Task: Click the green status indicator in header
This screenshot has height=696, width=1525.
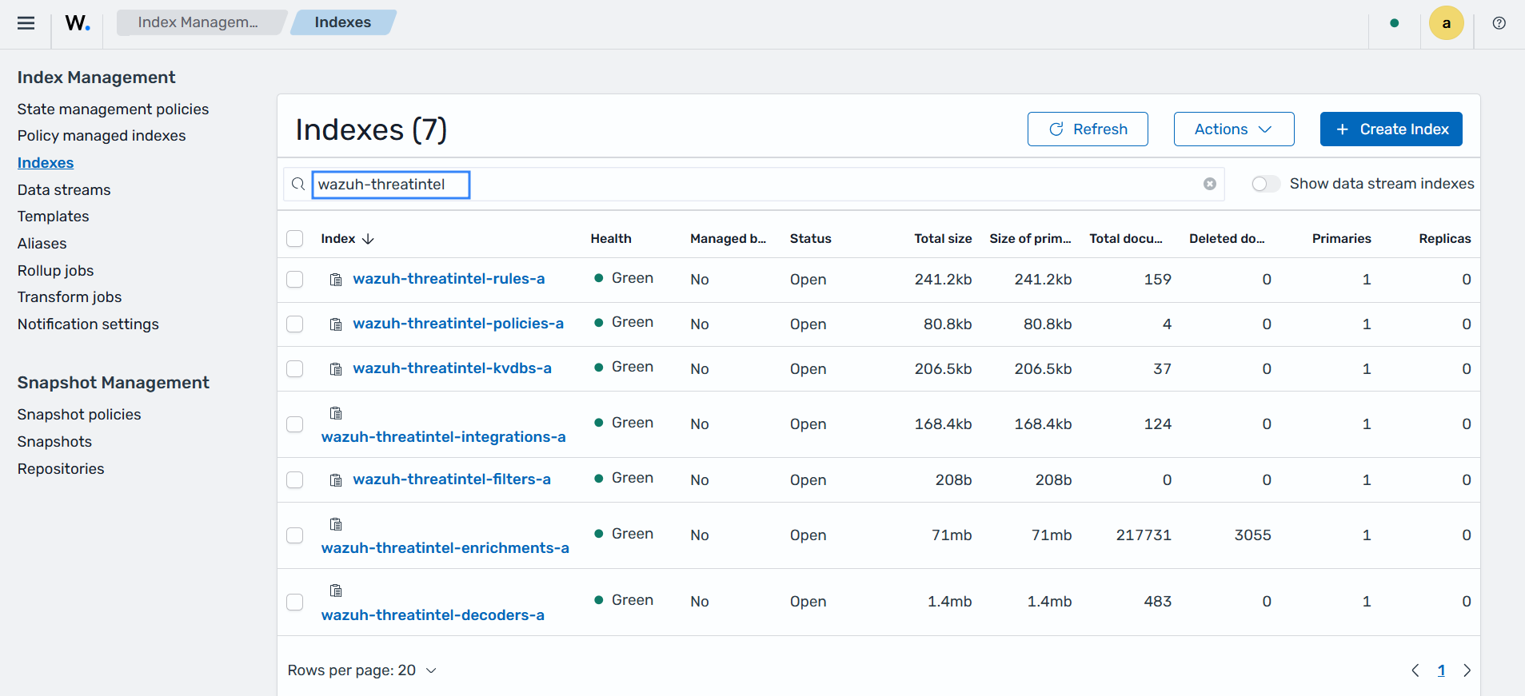Action: (x=1394, y=23)
